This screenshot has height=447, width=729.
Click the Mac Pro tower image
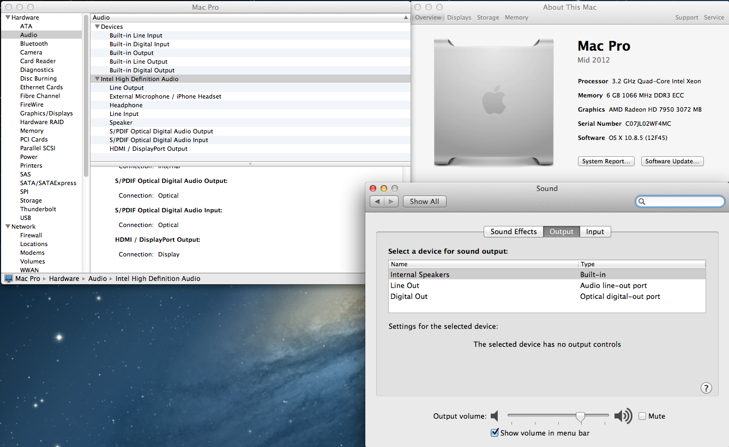pyautogui.click(x=493, y=102)
